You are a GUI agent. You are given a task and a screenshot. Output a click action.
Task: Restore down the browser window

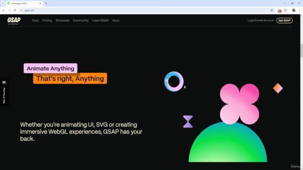(x=292, y=3)
